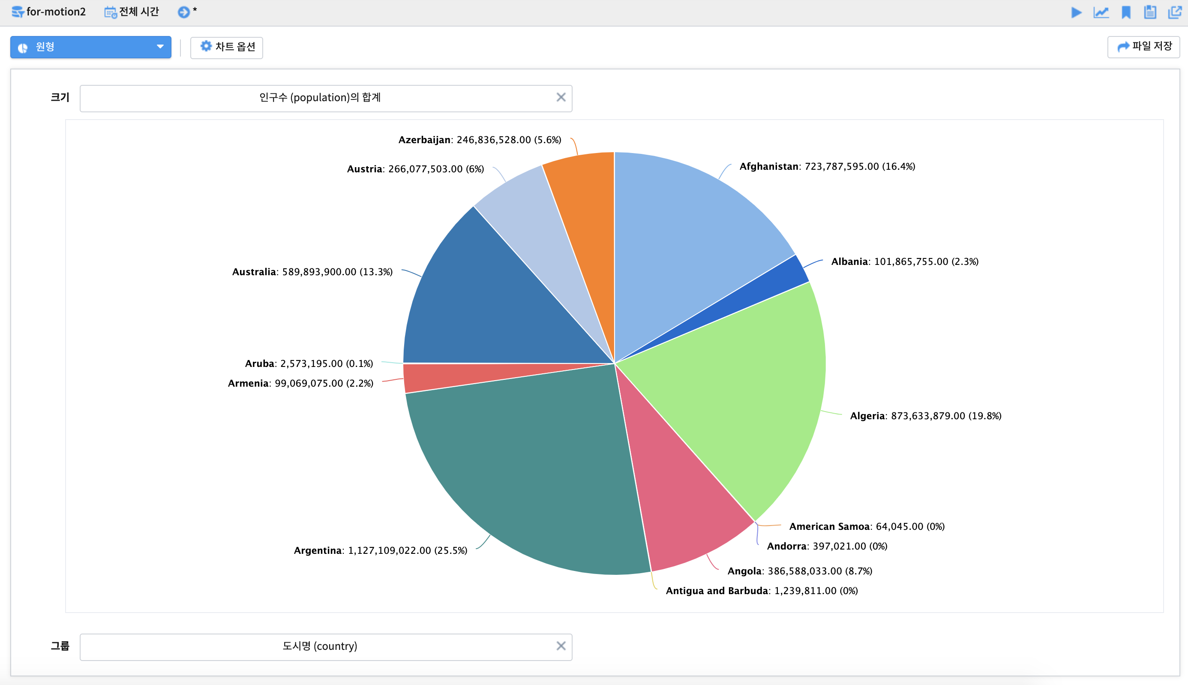Click the blue arrow circle icon
The image size is (1188, 685).
pos(183,12)
